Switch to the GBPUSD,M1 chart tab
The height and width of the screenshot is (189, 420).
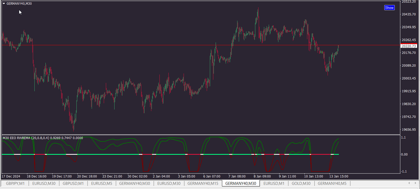pyautogui.click(x=73, y=184)
